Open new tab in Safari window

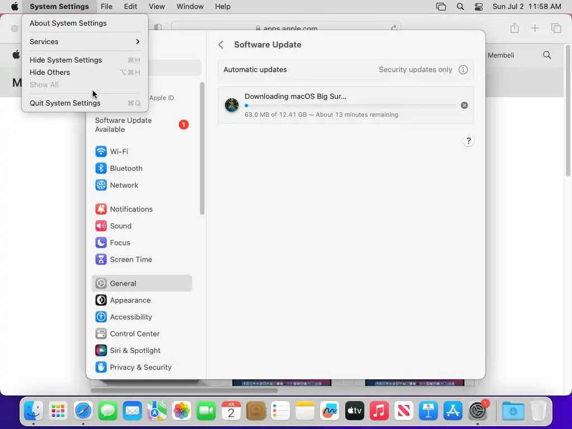coord(535,28)
